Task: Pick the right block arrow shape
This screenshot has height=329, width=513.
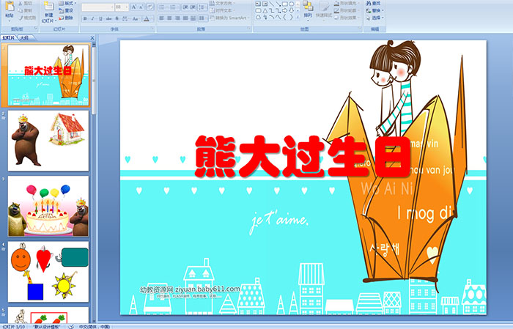Action: pyautogui.click(x=284, y=10)
